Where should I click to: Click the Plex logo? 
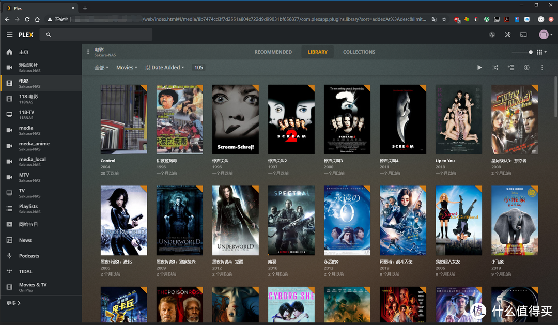pos(26,35)
